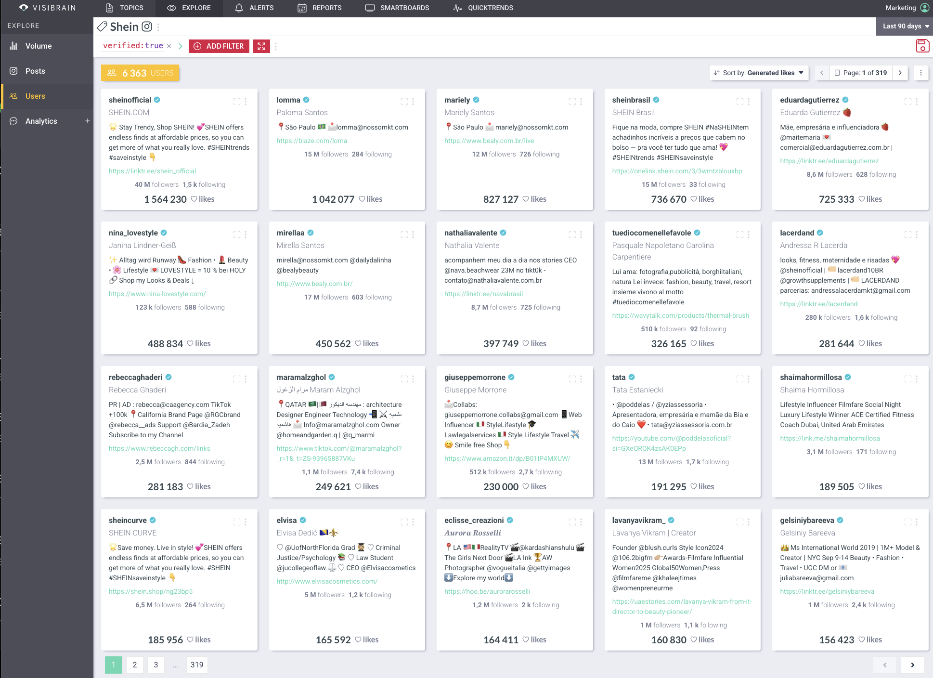Click the Instagram icon beside Shein title

point(147,27)
